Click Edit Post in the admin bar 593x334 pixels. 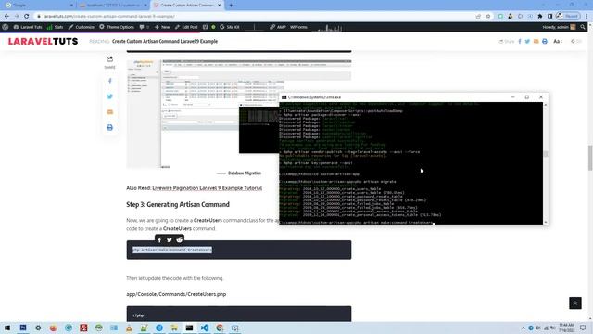pos(186,27)
